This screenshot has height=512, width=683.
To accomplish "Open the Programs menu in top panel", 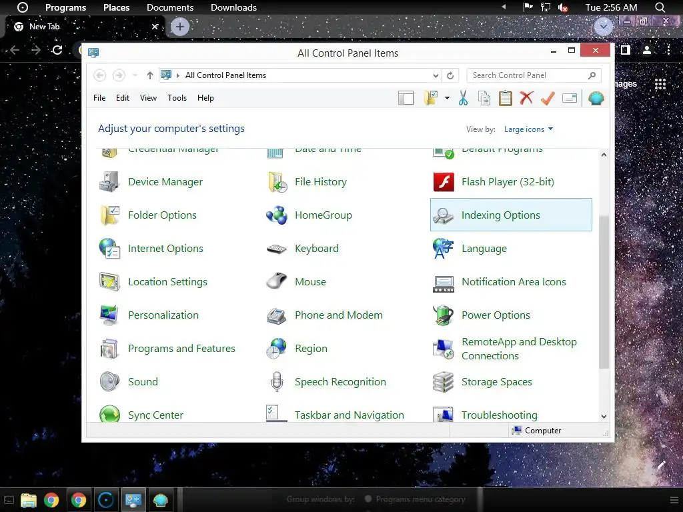I will tap(66, 7).
